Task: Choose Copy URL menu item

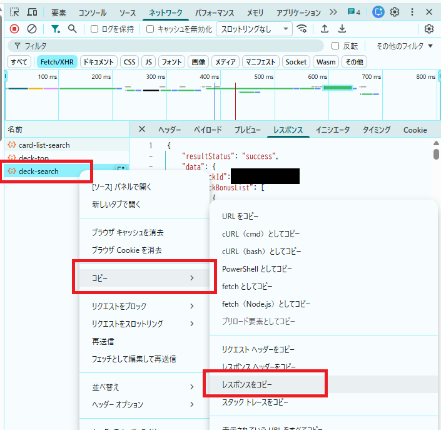Action: click(x=323, y=217)
